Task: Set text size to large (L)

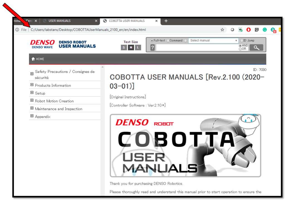Action: (x=138, y=47)
